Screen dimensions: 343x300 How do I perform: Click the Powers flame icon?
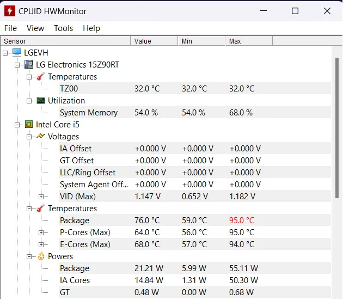pos(41,256)
